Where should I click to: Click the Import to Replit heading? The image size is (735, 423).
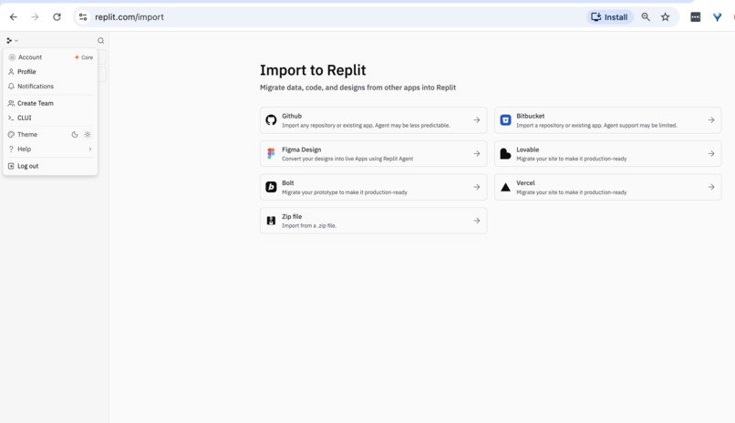[313, 70]
